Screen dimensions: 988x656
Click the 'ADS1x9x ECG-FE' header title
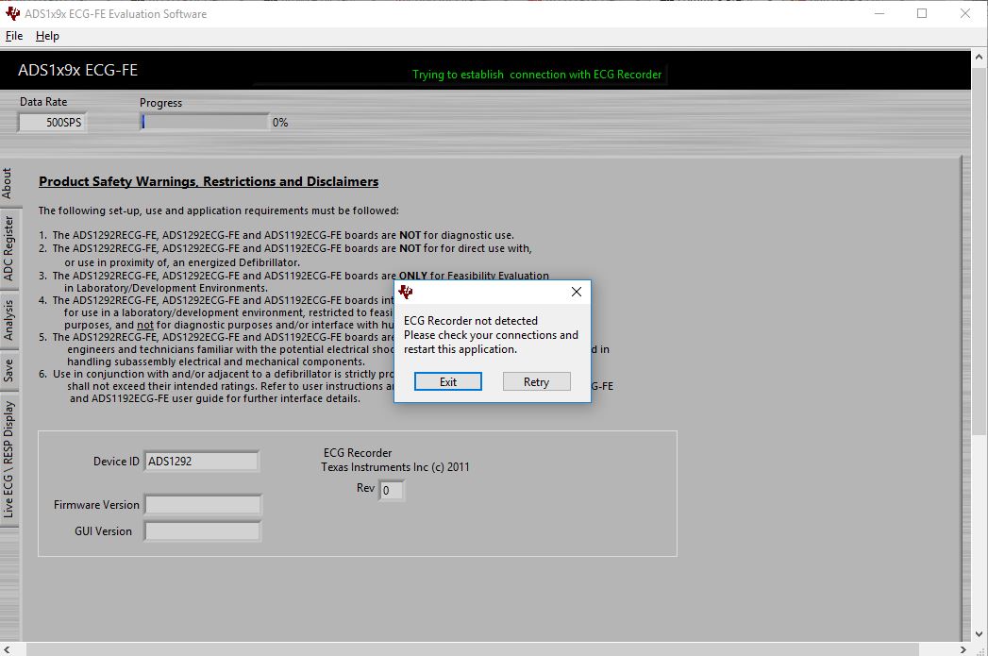coord(77,70)
